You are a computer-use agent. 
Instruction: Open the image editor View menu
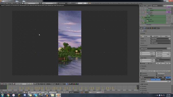click(x=5, y=84)
